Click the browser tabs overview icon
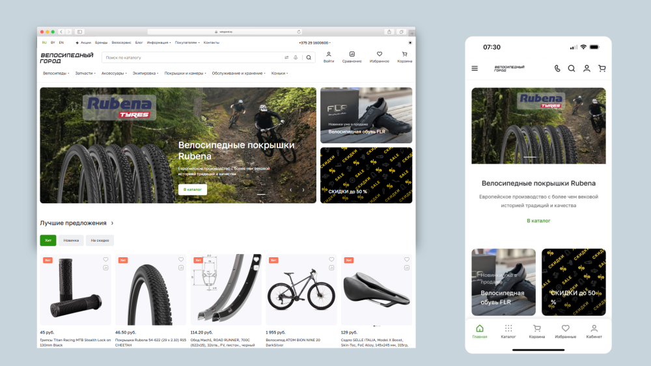 402,31
